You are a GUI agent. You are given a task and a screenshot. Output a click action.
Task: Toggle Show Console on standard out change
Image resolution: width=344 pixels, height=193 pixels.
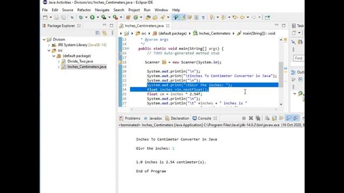coord(289,118)
